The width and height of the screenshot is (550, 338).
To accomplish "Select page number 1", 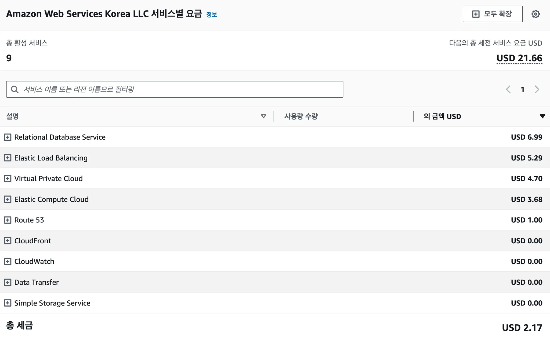I will (522, 89).
